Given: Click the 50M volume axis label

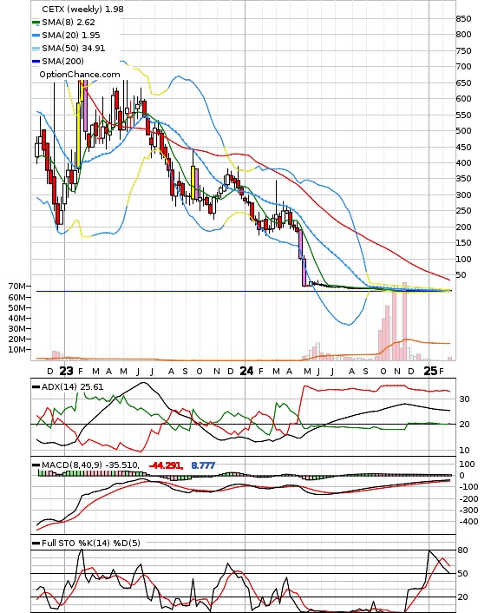Looking at the screenshot, I should (x=17, y=308).
